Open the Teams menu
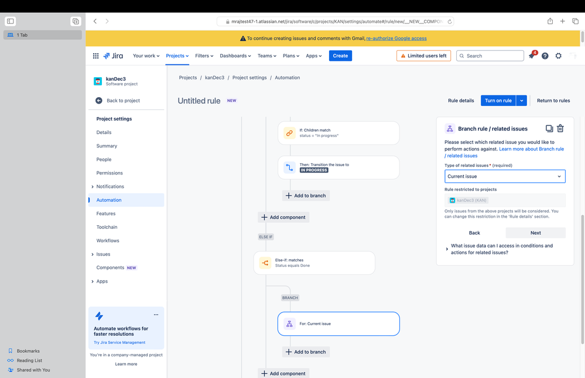585x378 pixels. [x=267, y=56]
